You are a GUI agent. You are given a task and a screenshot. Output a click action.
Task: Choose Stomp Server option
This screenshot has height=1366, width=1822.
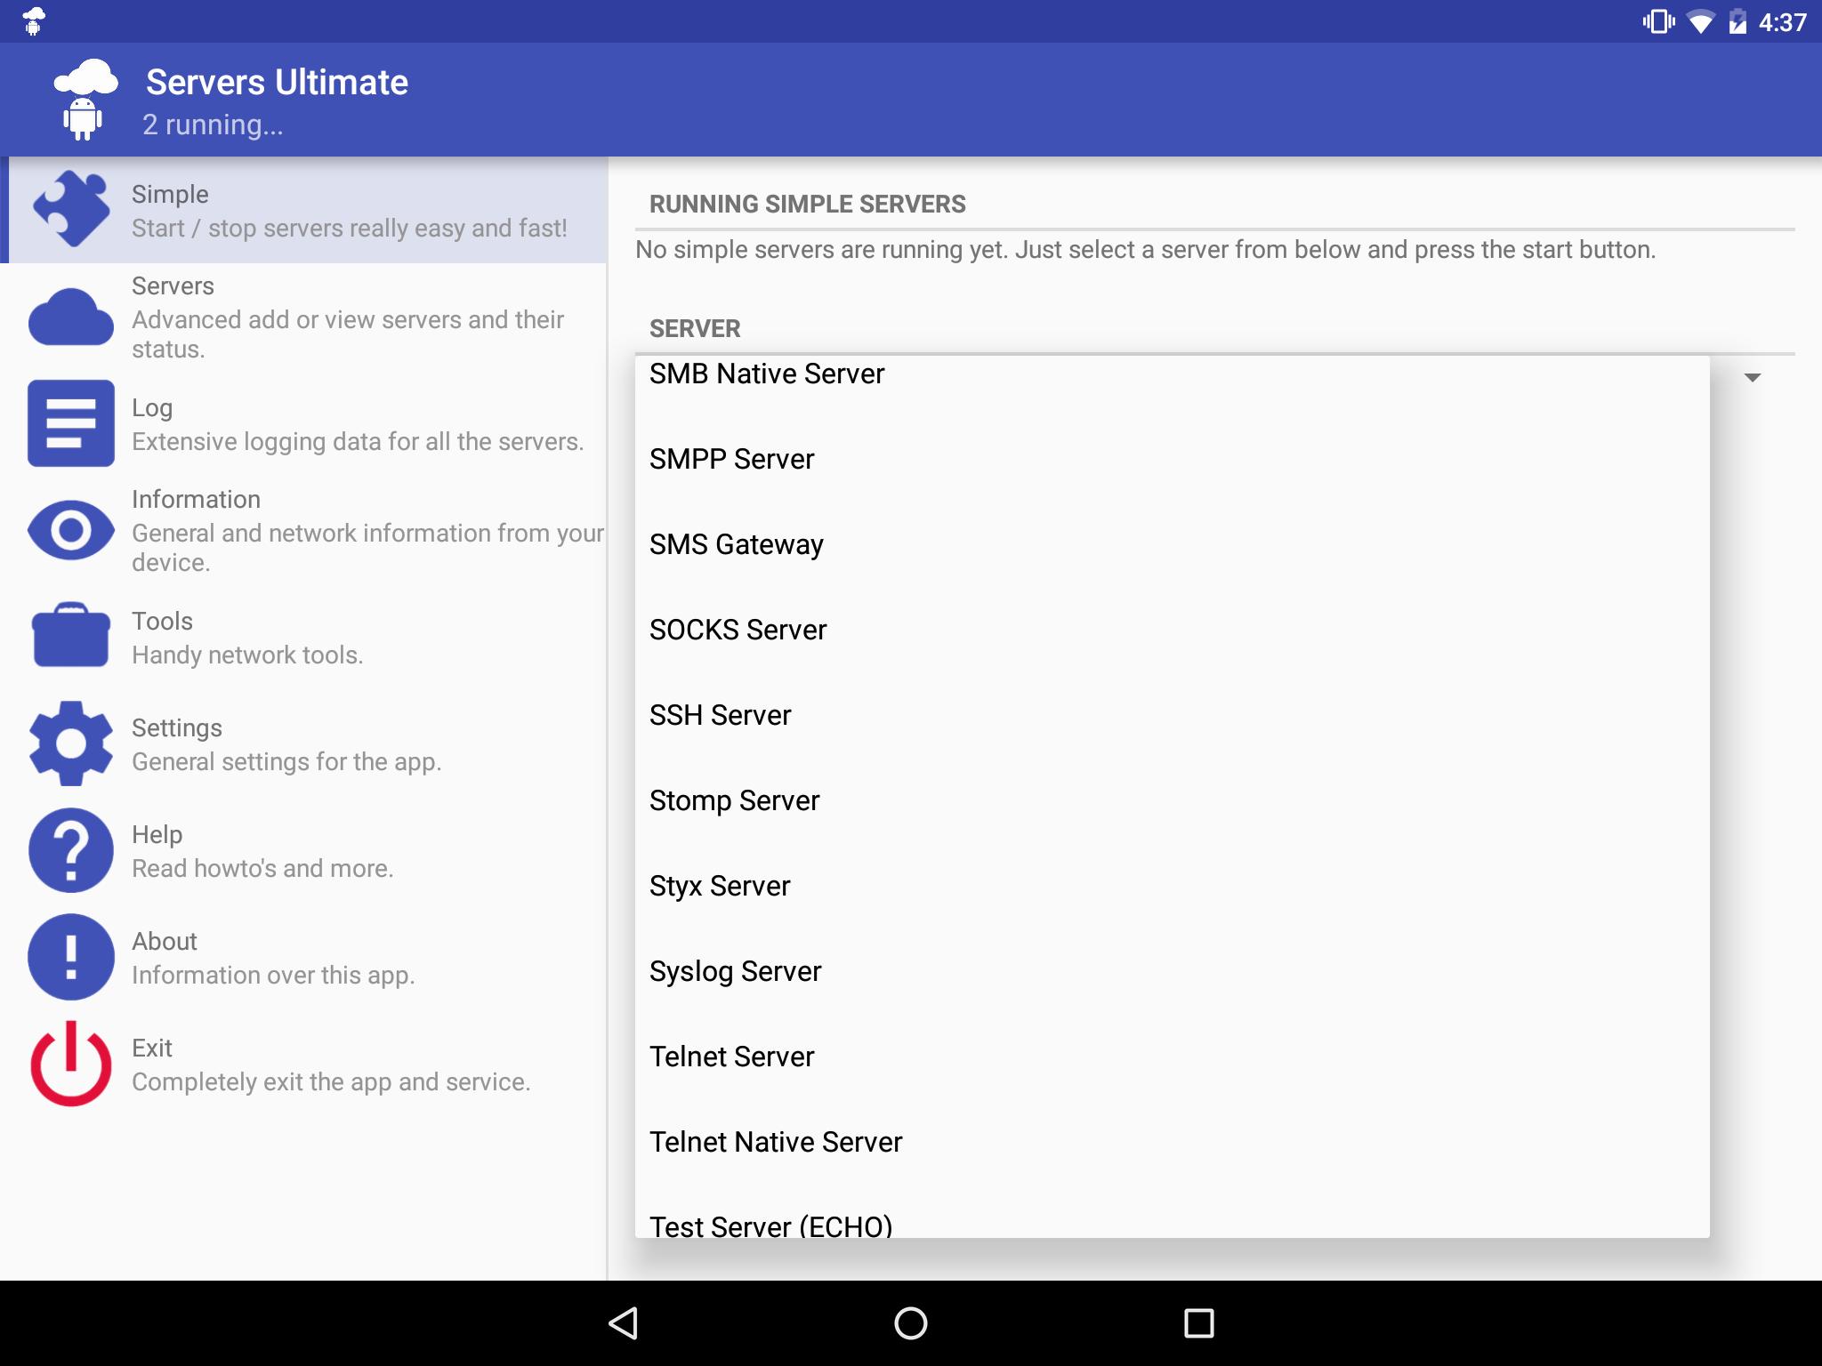(x=1172, y=800)
